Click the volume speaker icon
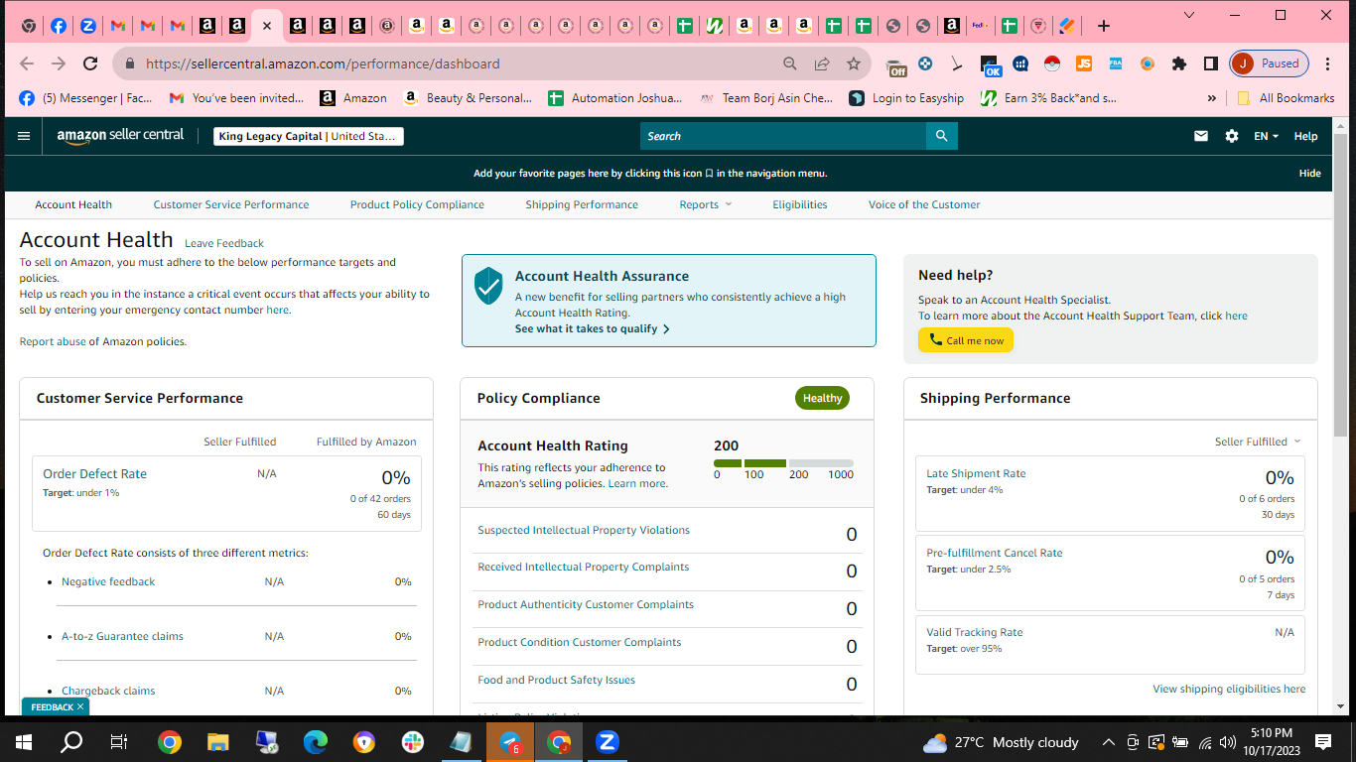Screen dimensions: 1356x762 click(1228, 742)
